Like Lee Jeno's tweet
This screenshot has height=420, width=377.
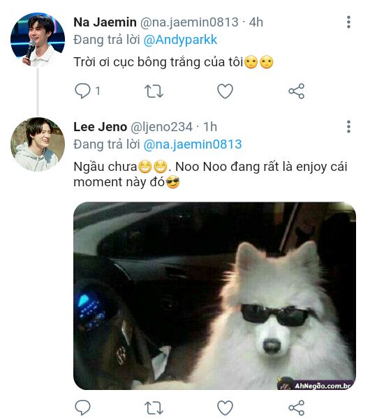[225, 407]
